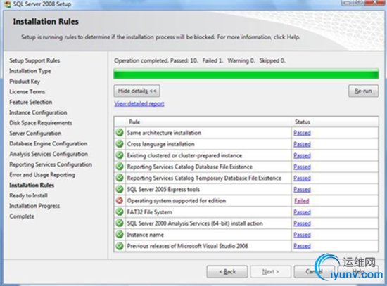Select Installation Progress step in sidebar
The height and width of the screenshot is (286, 387).
pyautogui.click(x=34, y=206)
